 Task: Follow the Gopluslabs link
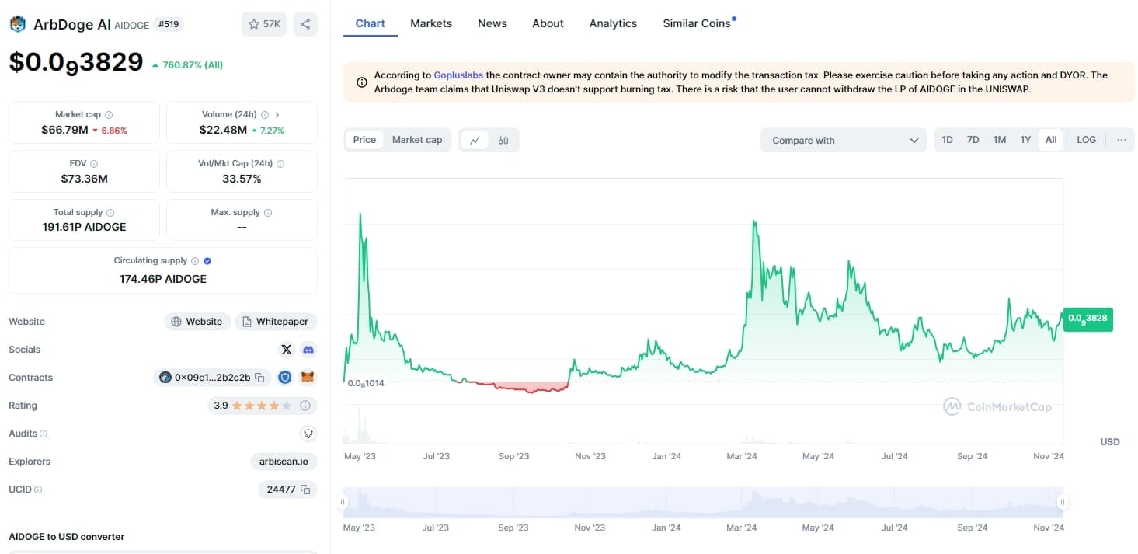pos(458,75)
